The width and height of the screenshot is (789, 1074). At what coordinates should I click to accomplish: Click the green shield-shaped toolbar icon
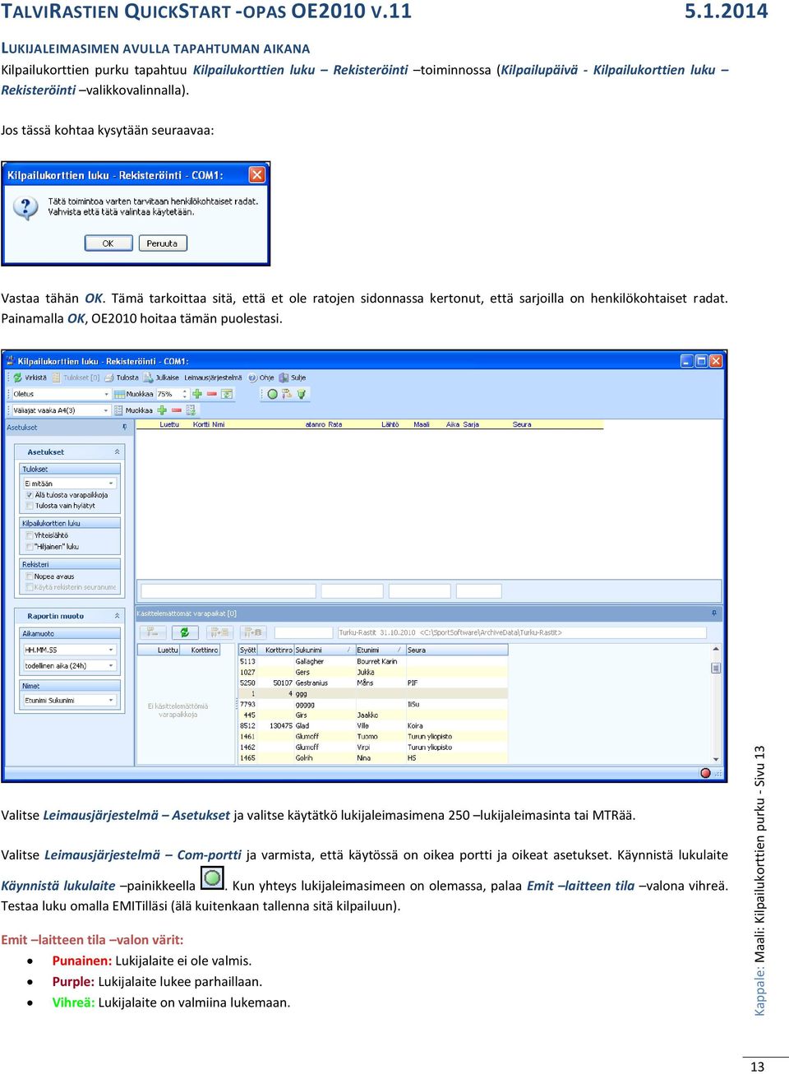[302, 394]
